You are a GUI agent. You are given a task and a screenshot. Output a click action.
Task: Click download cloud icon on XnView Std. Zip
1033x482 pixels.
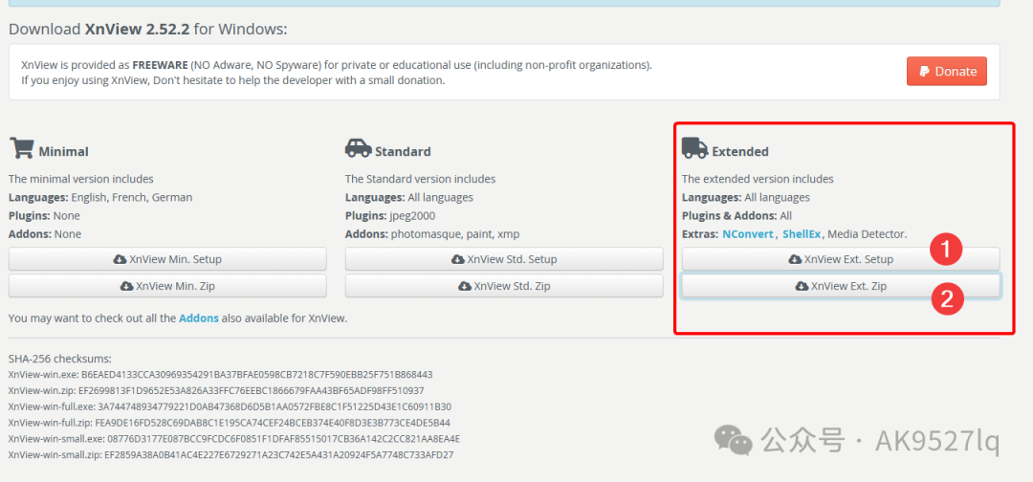464,286
